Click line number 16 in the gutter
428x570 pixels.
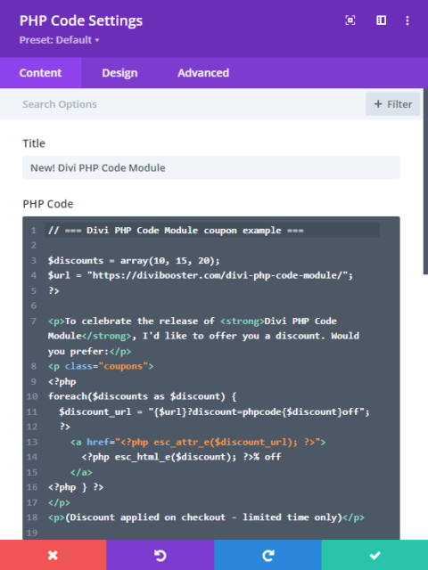(x=32, y=487)
